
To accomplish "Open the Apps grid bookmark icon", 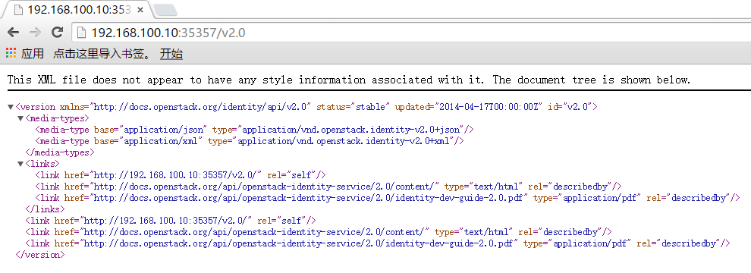I will (11, 53).
